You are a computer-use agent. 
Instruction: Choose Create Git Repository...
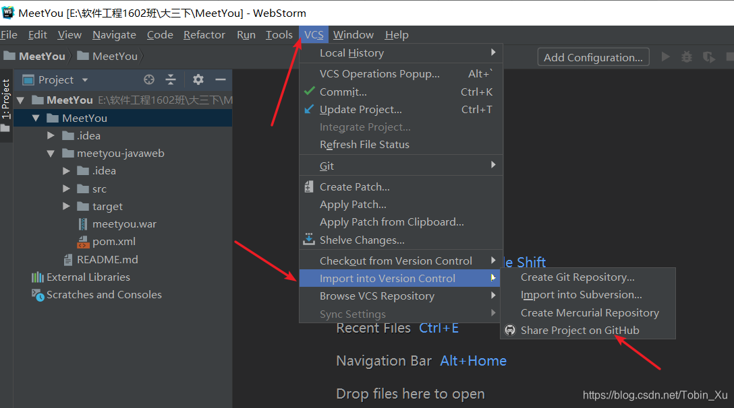[588, 277]
